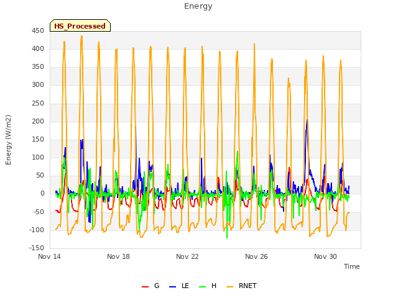398x298 pixels.
Task: Click the Nov 26 tick label
Action: (x=256, y=256)
